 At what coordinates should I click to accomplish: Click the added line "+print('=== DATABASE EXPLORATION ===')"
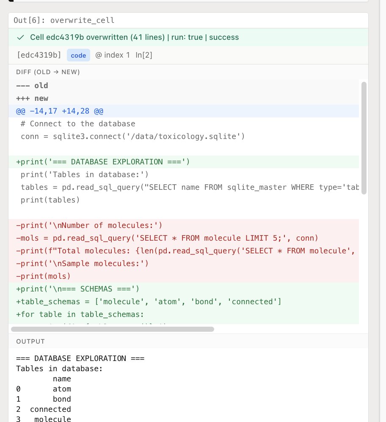pyautogui.click(x=184, y=162)
